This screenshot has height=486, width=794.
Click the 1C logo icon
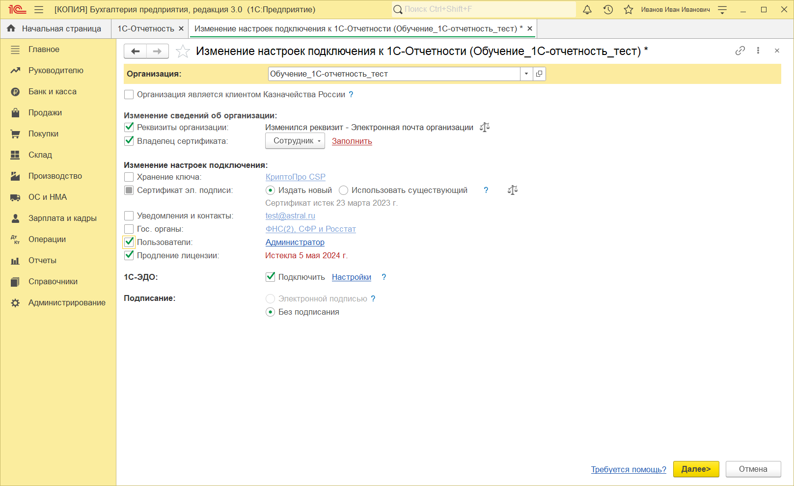point(17,9)
